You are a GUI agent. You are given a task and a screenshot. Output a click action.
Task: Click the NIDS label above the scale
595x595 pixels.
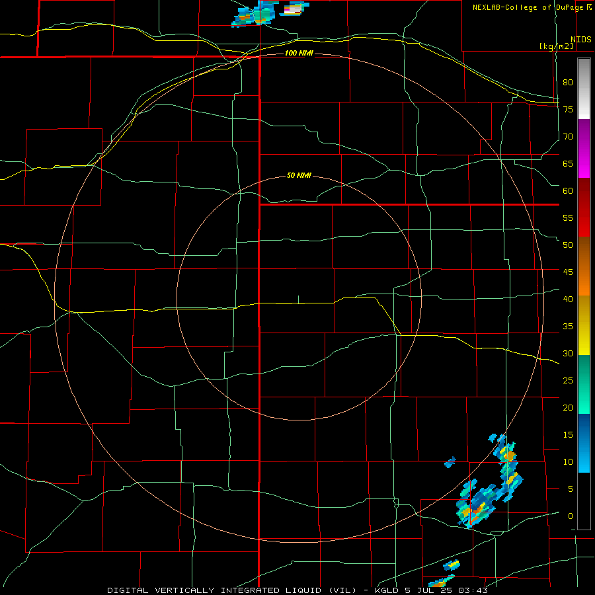coord(580,40)
